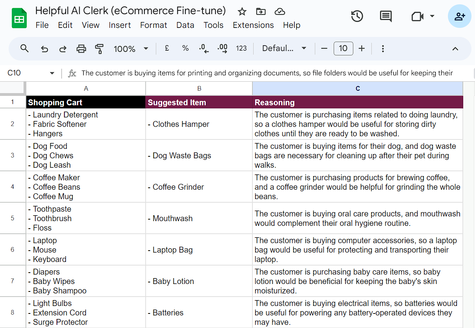Select column C header
475x328 pixels.
[358, 88]
